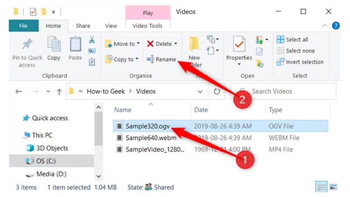Image resolution: width=350 pixels, height=197 pixels.
Task: Click the Pin to Quick access icon
Action: (27, 44)
